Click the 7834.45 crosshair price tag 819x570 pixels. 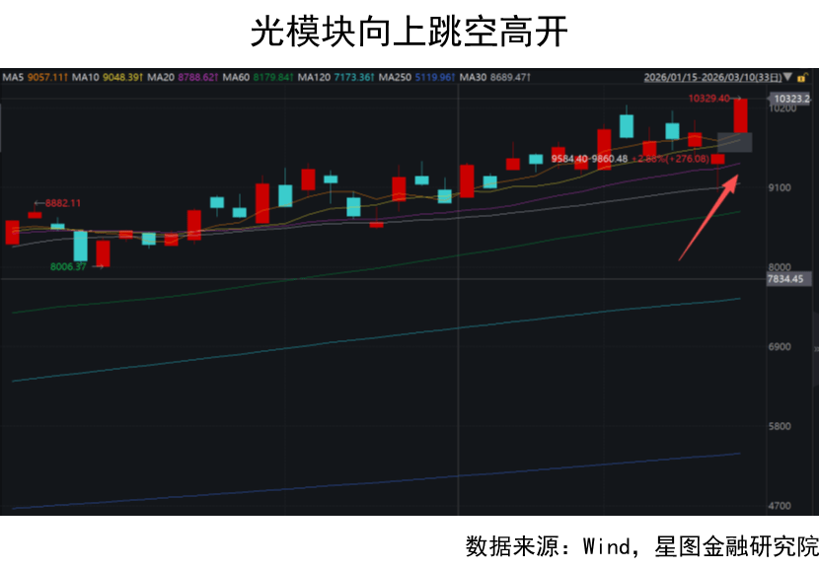786,280
